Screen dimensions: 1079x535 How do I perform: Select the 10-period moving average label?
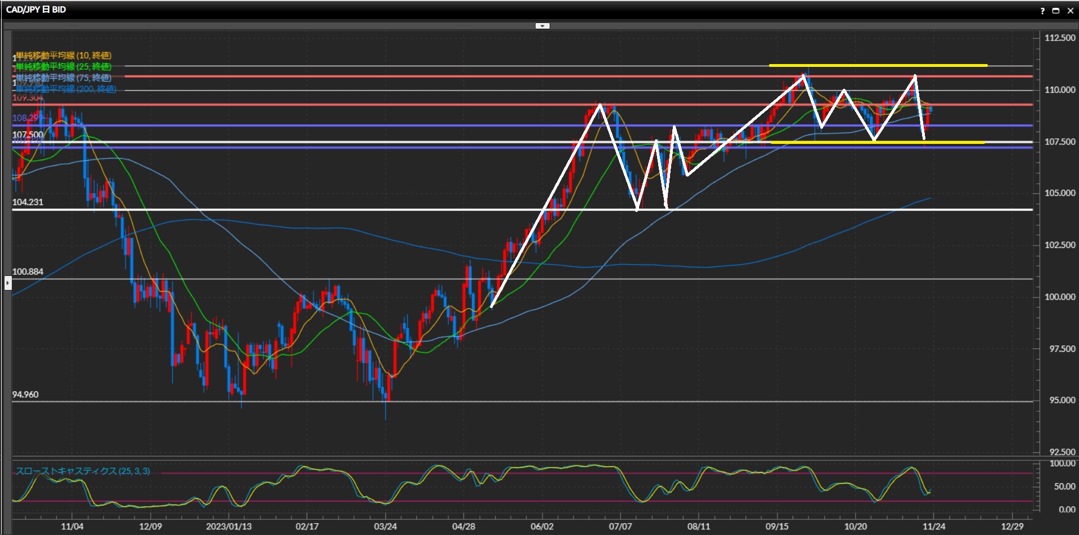[63, 56]
